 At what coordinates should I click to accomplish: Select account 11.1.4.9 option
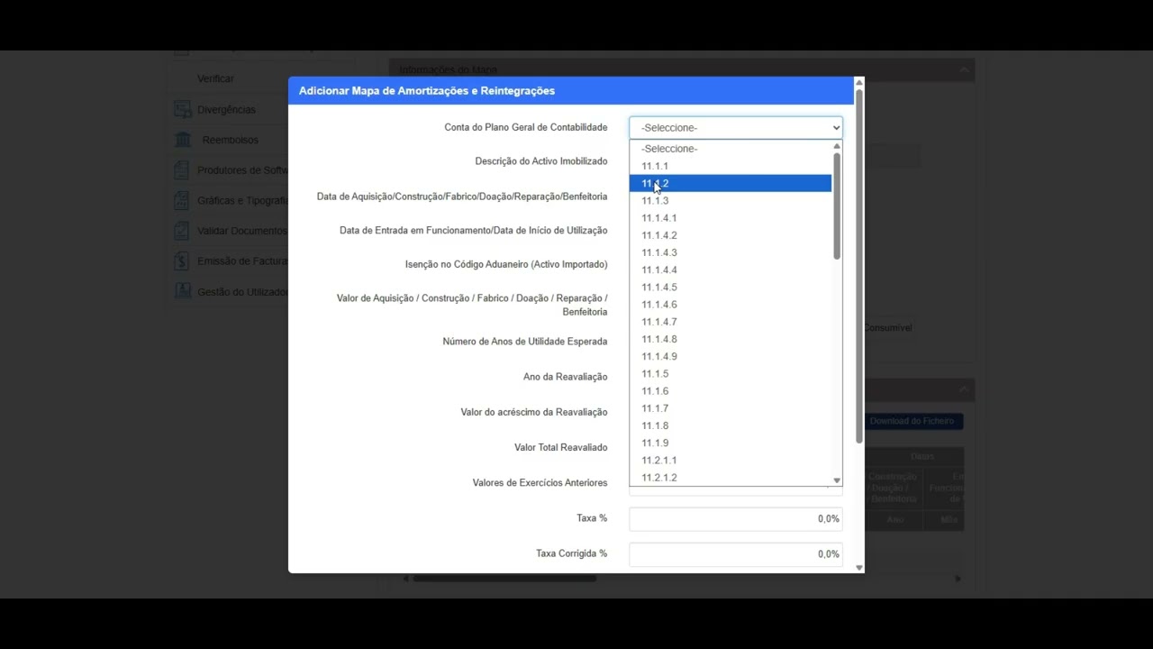(x=730, y=356)
